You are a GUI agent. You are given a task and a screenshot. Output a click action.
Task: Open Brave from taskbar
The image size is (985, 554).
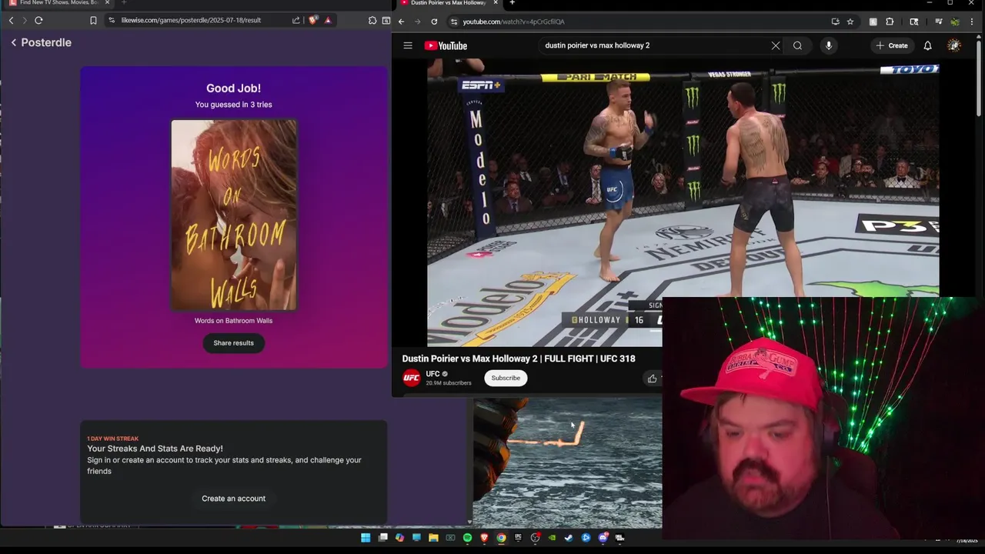[484, 537]
